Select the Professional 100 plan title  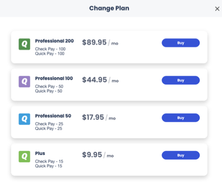pyautogui.click(x=54, y=79)
